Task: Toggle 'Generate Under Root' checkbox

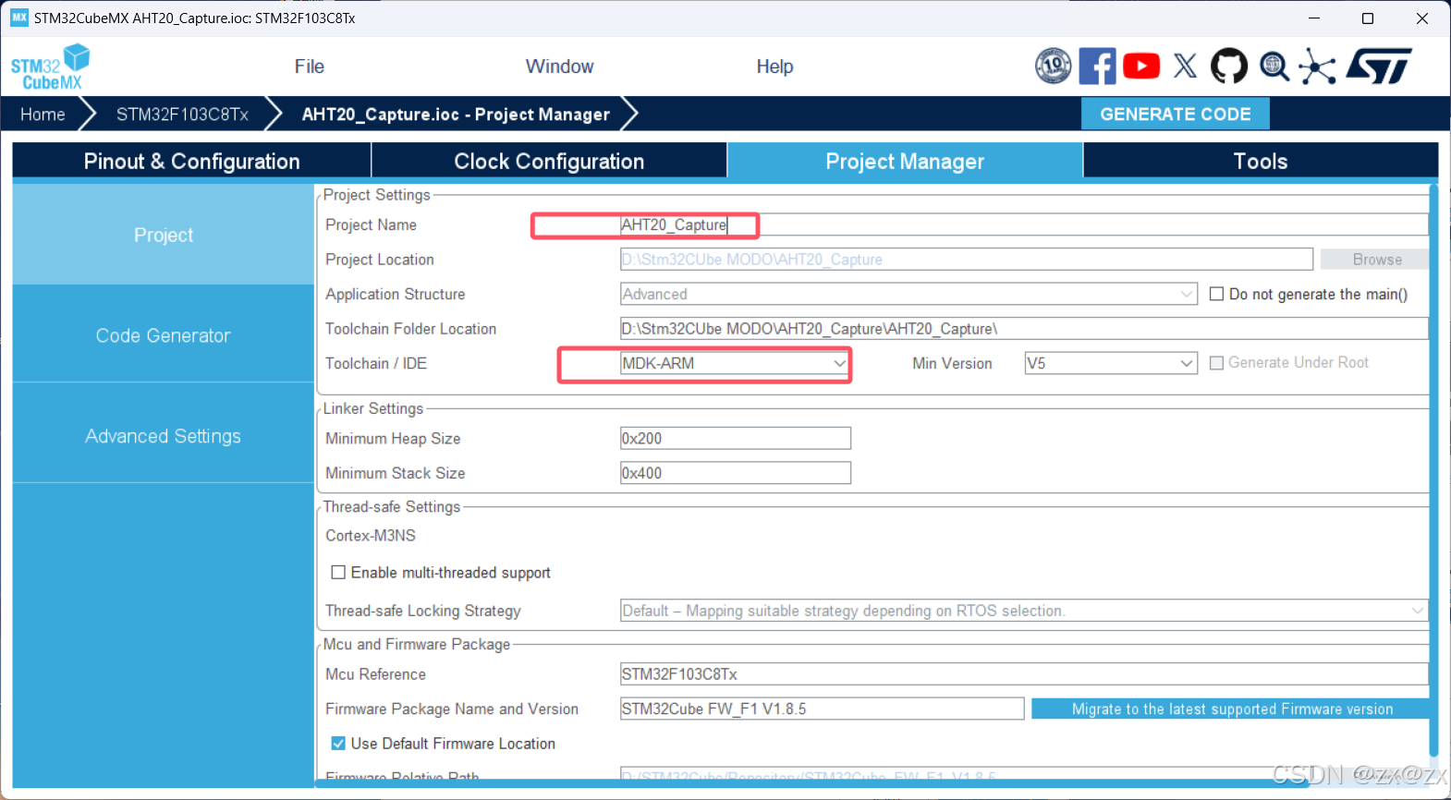Action: [x=1216, y=363]
